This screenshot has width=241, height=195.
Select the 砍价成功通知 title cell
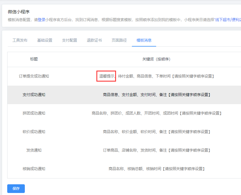click(x=34, y=132)
